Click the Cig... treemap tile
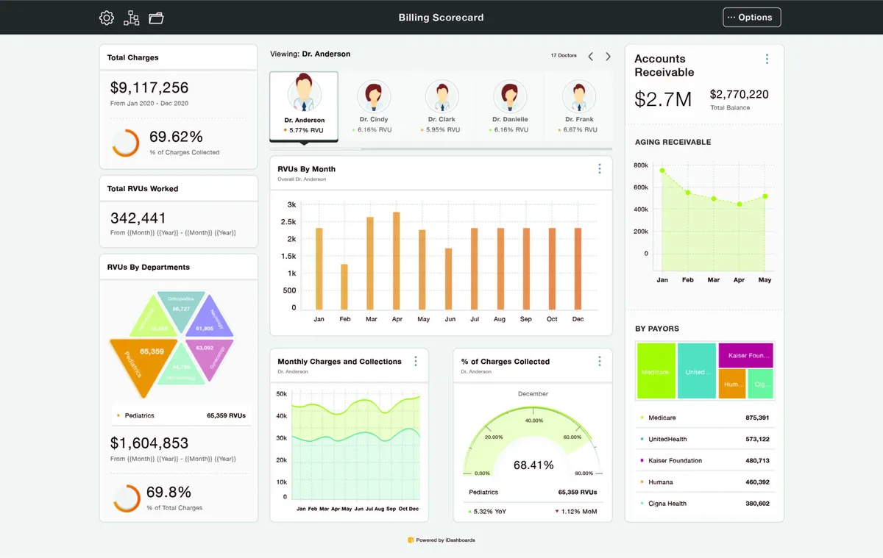The height and width of the screenshot is (558, 883). coord(761,384)
